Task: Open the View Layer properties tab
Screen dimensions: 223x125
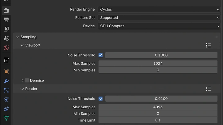Action: (x=6, y=29)
